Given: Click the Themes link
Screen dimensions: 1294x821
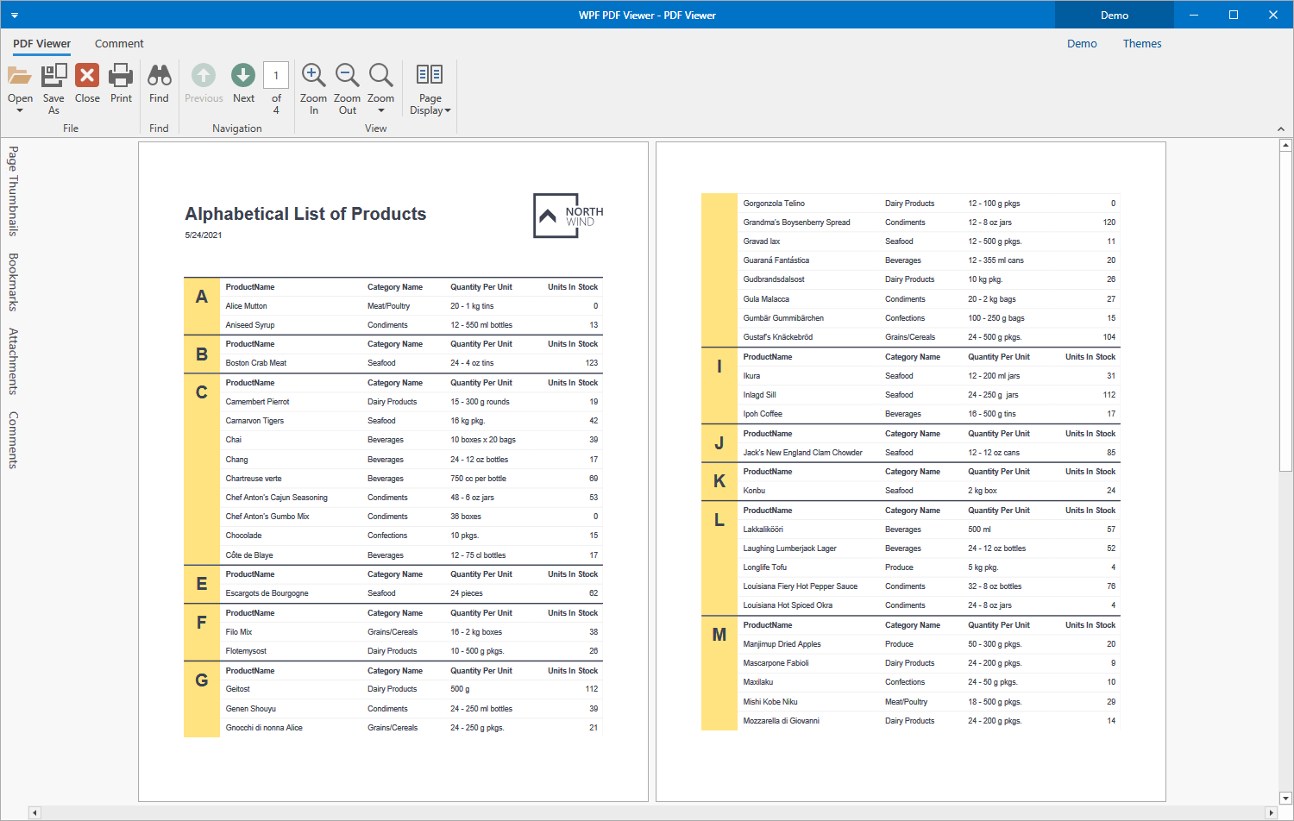Looking at the screenshot, I should pos(1141,43).
